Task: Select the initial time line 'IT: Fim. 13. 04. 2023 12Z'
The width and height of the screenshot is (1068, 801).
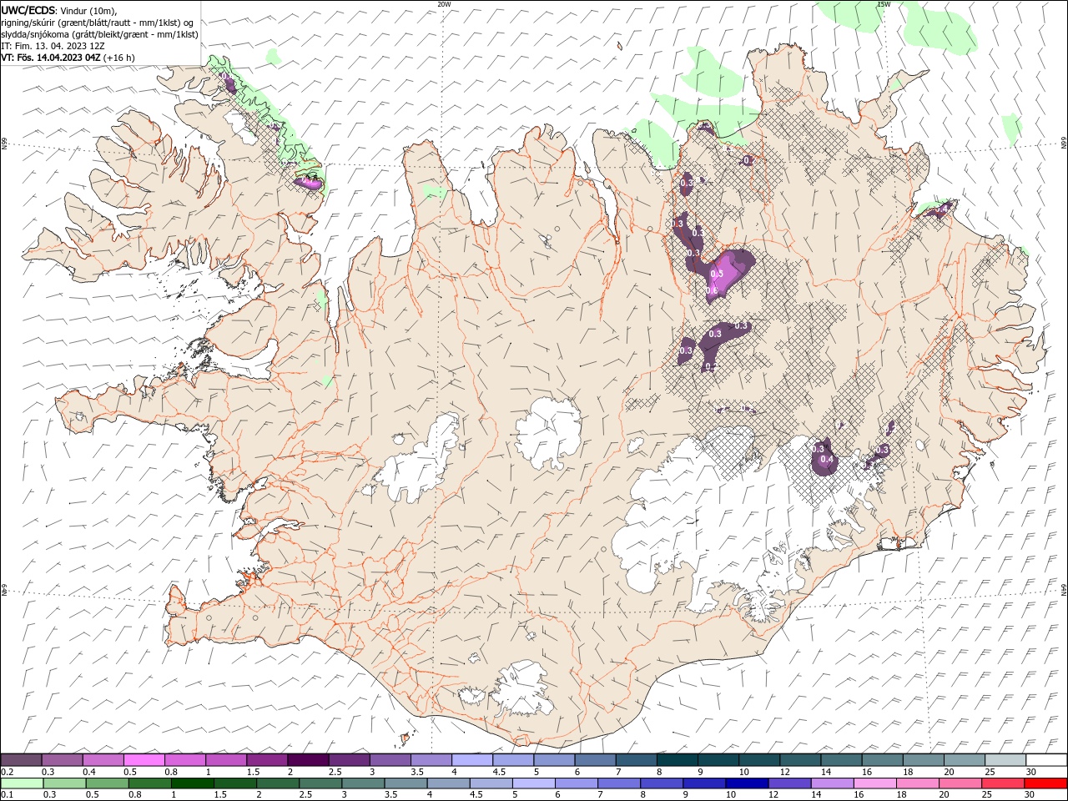Action: (x=53, y=46)
